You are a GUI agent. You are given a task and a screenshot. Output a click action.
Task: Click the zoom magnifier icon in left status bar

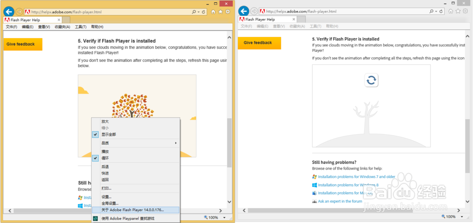coord(206,217)
